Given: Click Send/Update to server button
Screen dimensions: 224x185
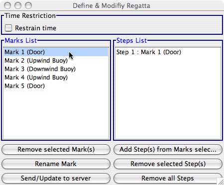Looking at the screenshot, I should [x=56, y=178].
